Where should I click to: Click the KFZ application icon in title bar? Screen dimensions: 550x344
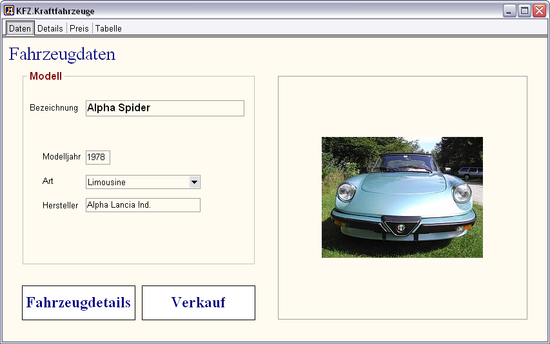tap(9, 10)
